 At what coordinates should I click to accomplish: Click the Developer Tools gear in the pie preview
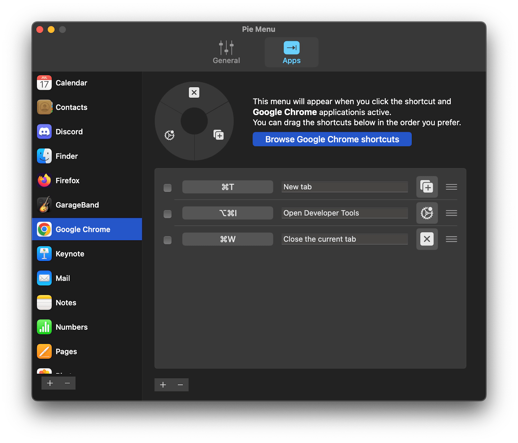tap(170, 134)
